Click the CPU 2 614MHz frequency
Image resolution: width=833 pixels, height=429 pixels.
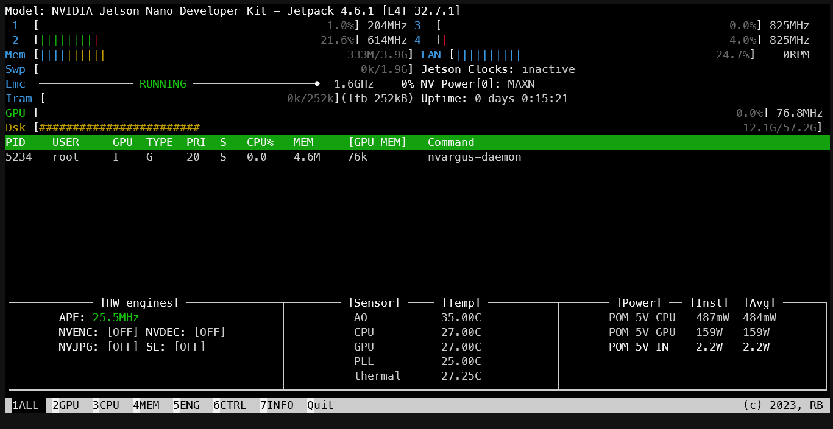pyautogui.click(x=388, y=40)
